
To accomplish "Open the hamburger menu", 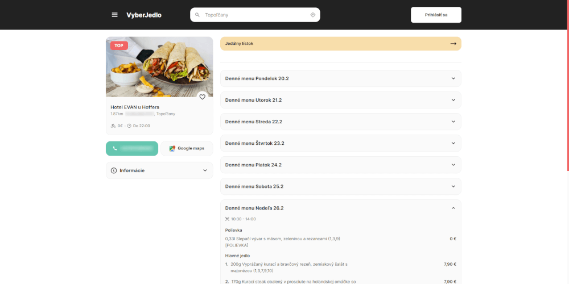I will (x=114, y=15).
